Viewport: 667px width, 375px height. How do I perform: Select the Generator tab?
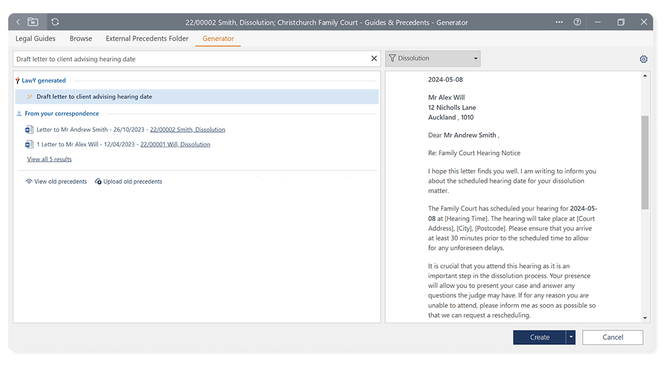pos(218,38)
